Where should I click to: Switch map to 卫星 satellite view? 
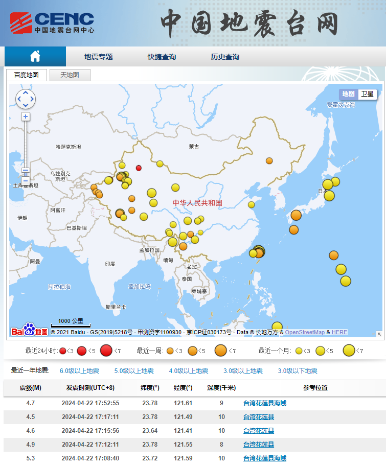[367, 94]
